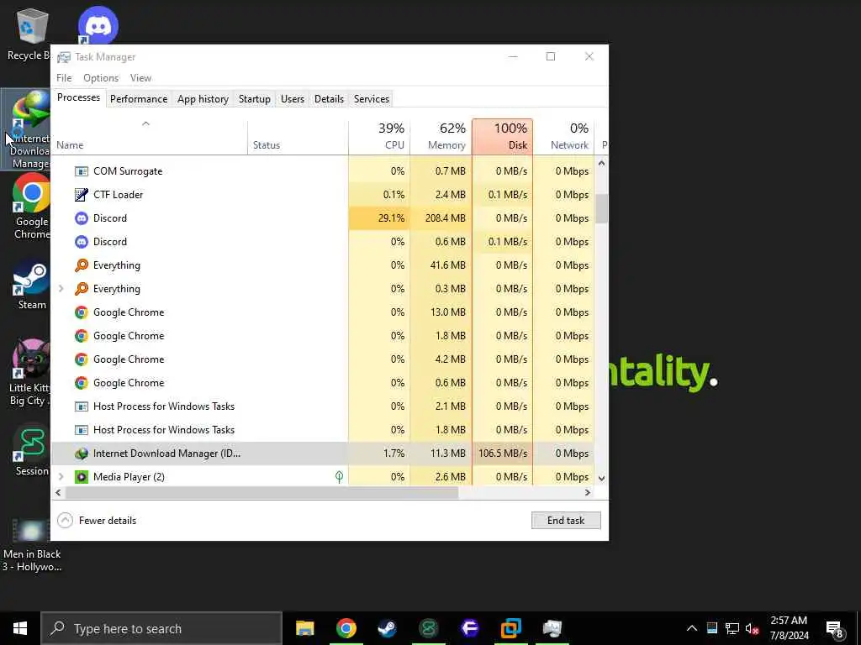Sort processes by CPU column
This screenshot has height=645, width=861.
coord(379,137)
